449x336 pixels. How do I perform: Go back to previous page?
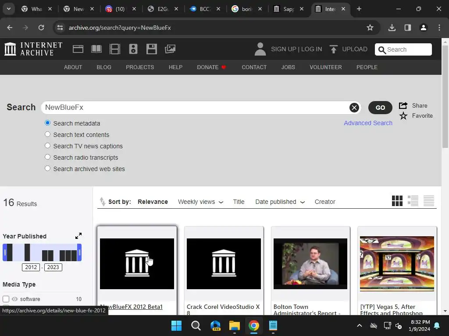(x=10, y=28)
